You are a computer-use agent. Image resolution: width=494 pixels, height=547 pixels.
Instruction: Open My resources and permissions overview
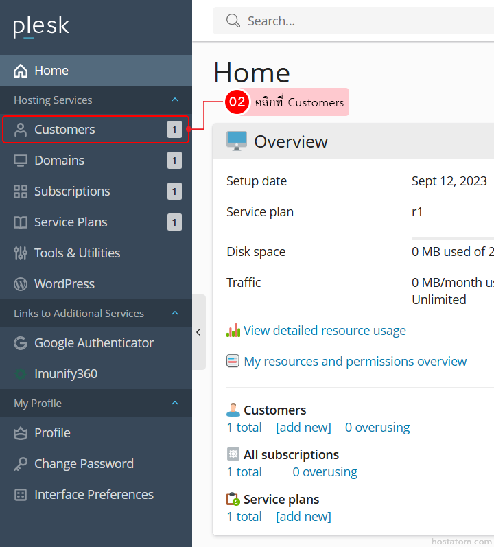(x=355, y=362)
